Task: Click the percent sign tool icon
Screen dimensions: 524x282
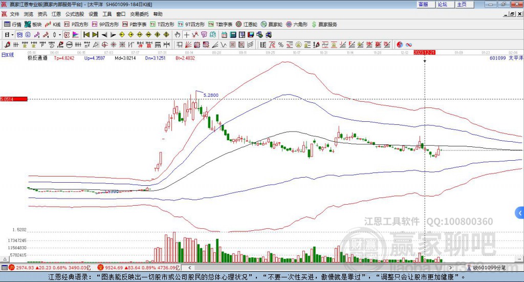Action: point(281,45)
